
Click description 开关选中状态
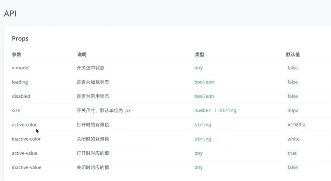90,68
